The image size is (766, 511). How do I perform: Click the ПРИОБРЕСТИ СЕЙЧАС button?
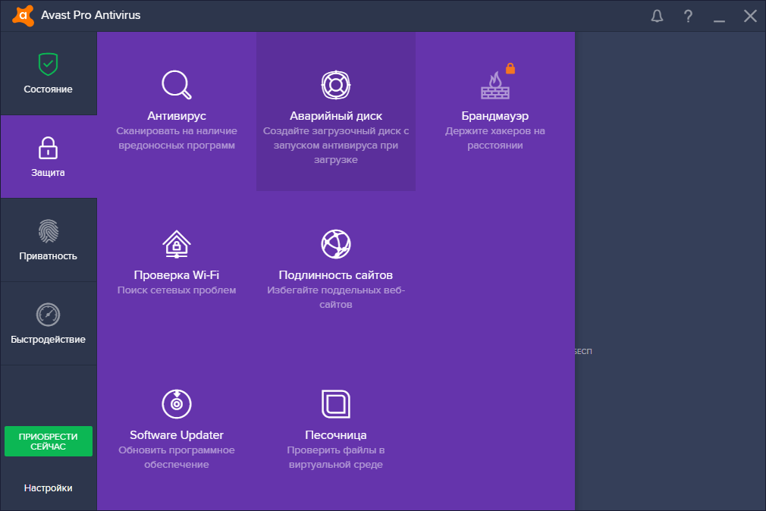pos(49,441)
